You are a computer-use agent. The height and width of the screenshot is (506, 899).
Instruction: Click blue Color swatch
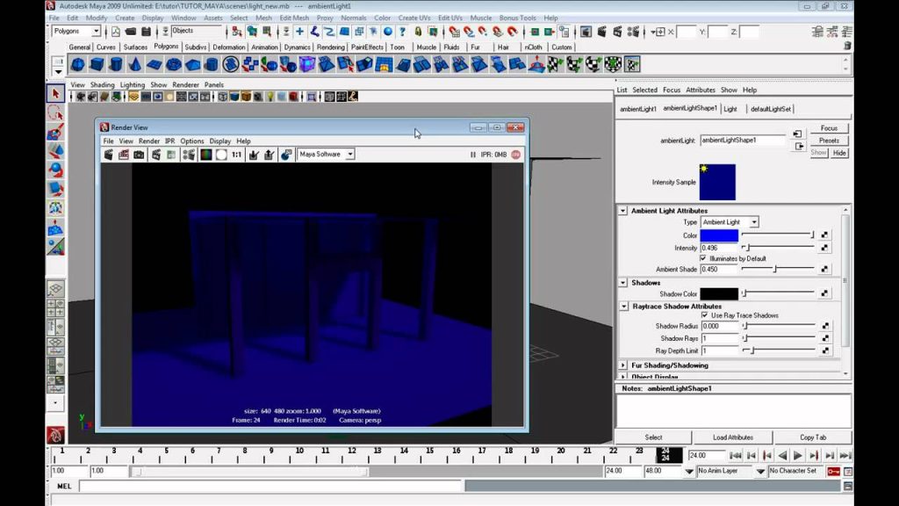pyautogui.click(x=719, y=235)
